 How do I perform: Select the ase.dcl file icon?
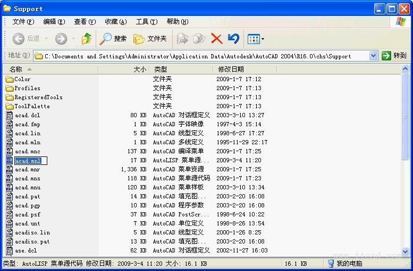[9, 250]
